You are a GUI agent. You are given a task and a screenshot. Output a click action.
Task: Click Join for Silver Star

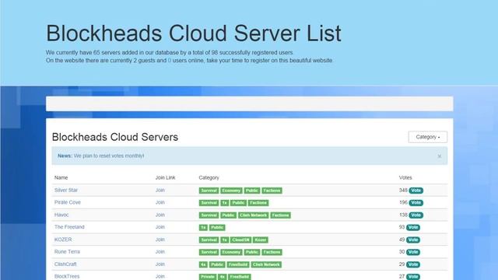pyautogui.click(x=160, y=190)
